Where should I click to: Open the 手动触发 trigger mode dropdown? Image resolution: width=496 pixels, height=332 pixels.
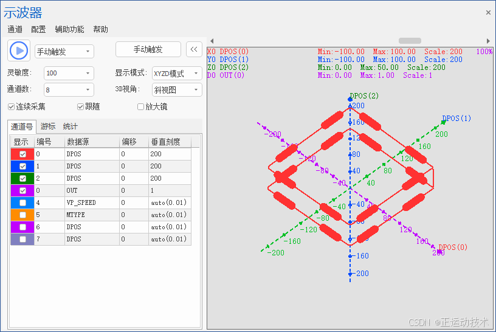point(64,51)
